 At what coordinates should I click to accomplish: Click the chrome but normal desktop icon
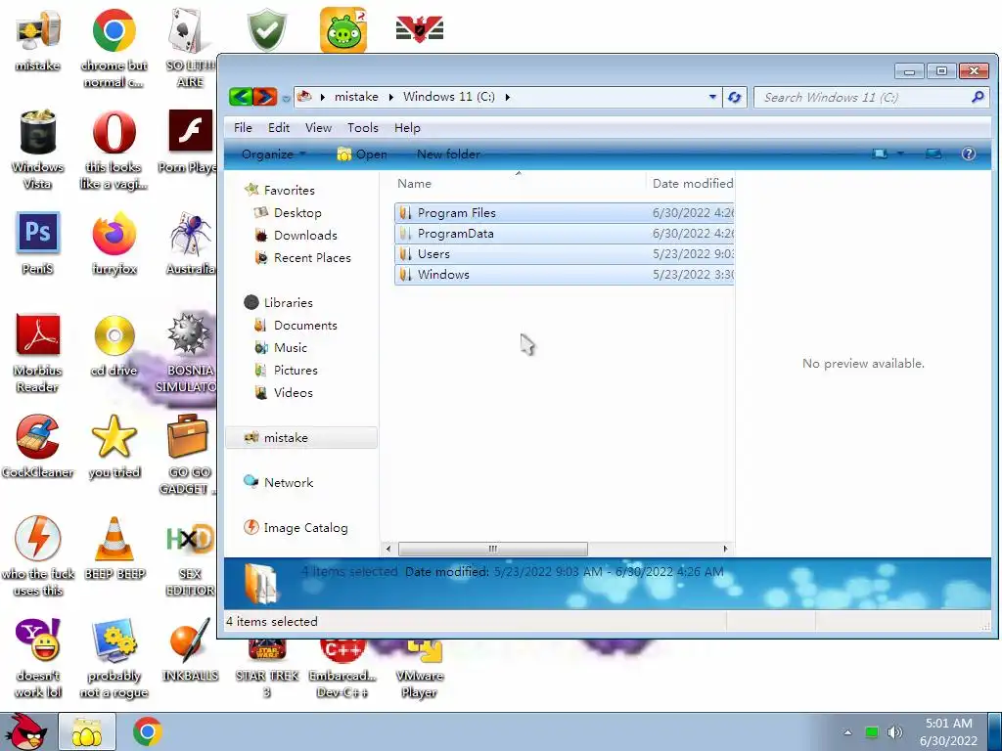pos(114,49)
